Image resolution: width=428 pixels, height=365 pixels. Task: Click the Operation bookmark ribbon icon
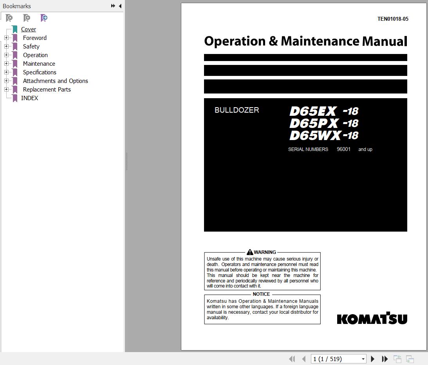pos(15,55)
